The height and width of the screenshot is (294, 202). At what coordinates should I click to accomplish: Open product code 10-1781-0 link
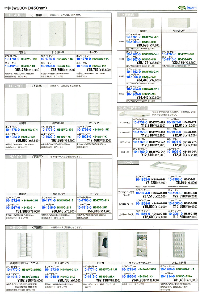12,59
